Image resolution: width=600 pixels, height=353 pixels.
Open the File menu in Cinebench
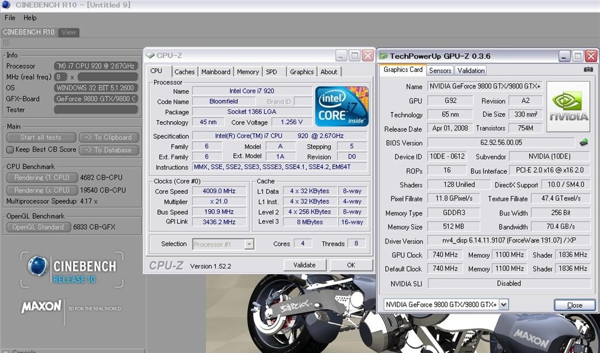pos(10,18)
